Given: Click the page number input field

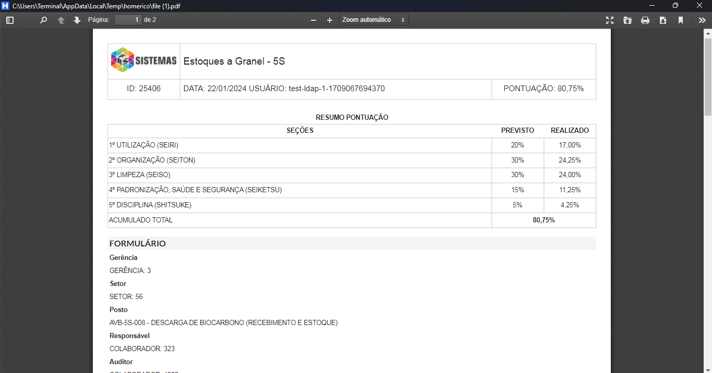Looking at the screenshot, I should pyautogui.click(x=128, y=20).
